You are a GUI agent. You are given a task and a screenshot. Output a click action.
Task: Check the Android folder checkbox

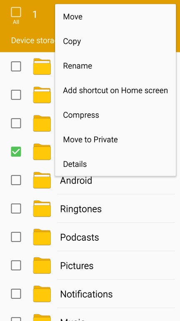(16, 180)
